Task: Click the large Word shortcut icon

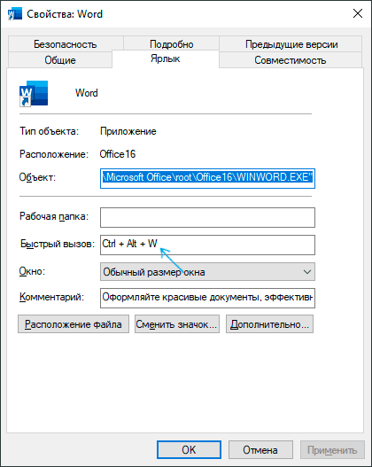Action: [x=34, y=94]
